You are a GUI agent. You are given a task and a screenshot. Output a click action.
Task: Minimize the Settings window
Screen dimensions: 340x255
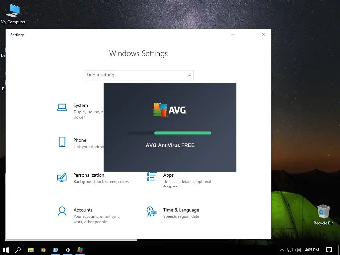(233, 35)
